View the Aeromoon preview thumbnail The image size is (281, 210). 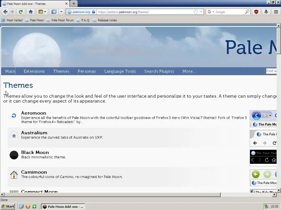click(263, 119)
